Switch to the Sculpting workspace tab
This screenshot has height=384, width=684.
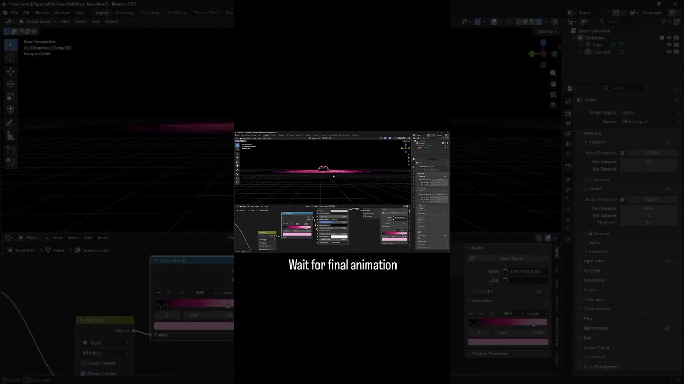150,13
